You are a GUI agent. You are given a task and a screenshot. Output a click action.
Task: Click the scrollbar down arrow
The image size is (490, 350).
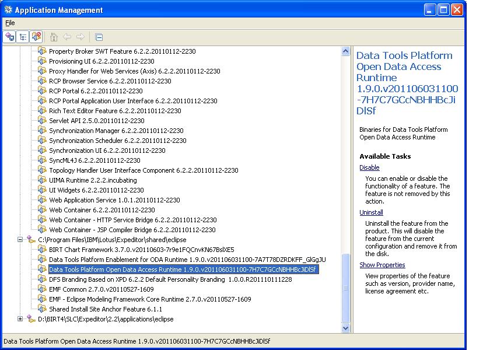pos(345,328)
